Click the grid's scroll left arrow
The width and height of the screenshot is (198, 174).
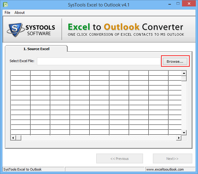13,138
